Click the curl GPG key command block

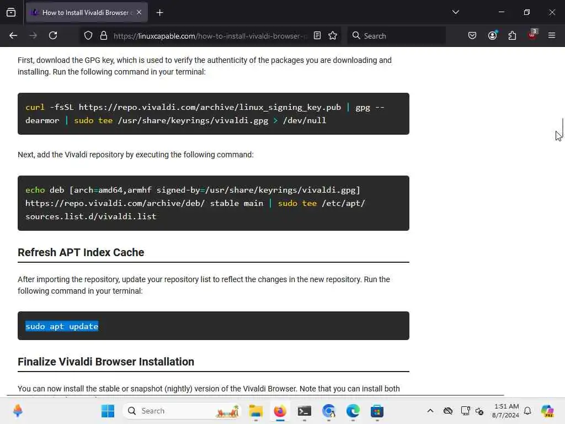point(214,114)
